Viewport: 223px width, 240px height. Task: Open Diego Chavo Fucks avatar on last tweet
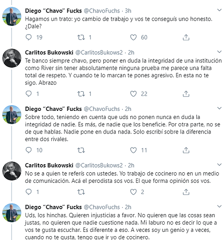click(x=12, y=213)
